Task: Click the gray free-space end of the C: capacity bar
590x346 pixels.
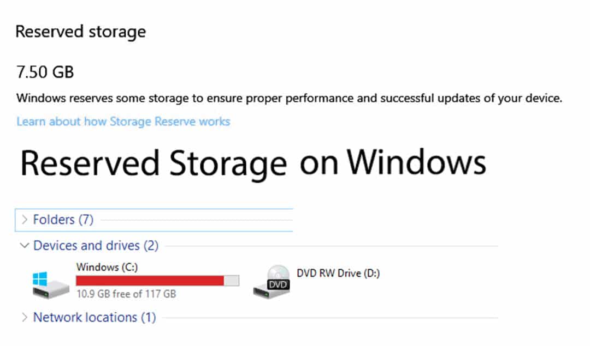Action: tap(232, 281)
